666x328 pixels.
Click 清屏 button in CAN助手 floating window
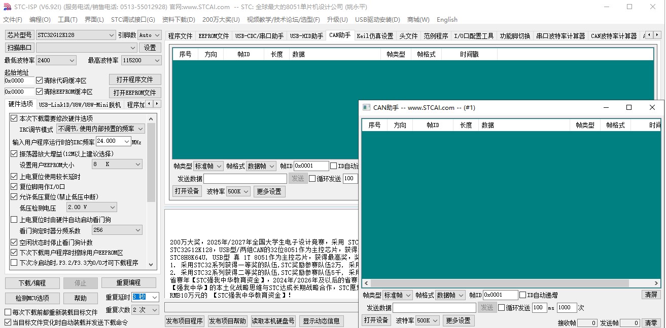point(651,295)
